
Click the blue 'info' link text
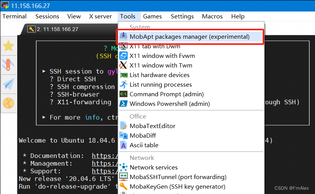pyautogui.click(x=92, y=117)
